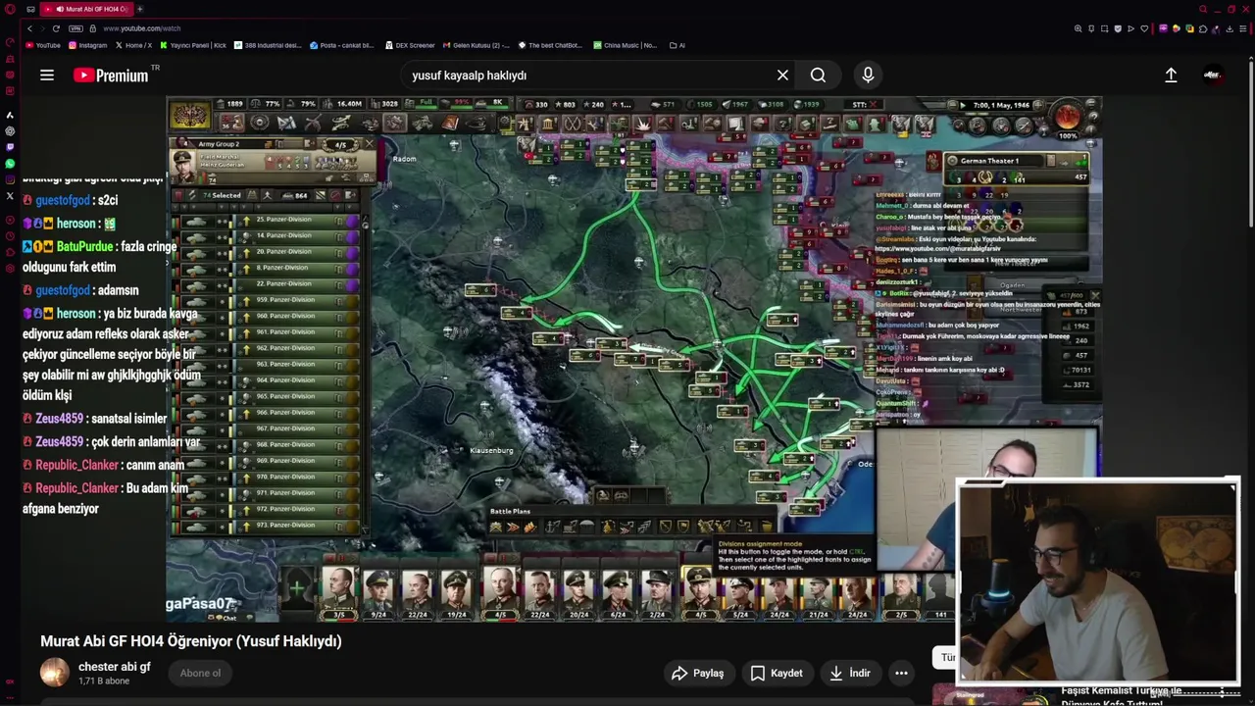
Task: Open the Instagram bookmark
Action: pyautogui.click(x=88, y=45)
